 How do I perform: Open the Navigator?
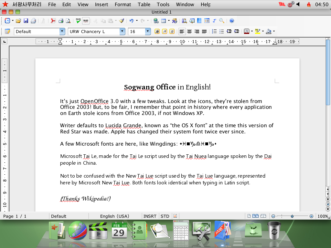192,21
